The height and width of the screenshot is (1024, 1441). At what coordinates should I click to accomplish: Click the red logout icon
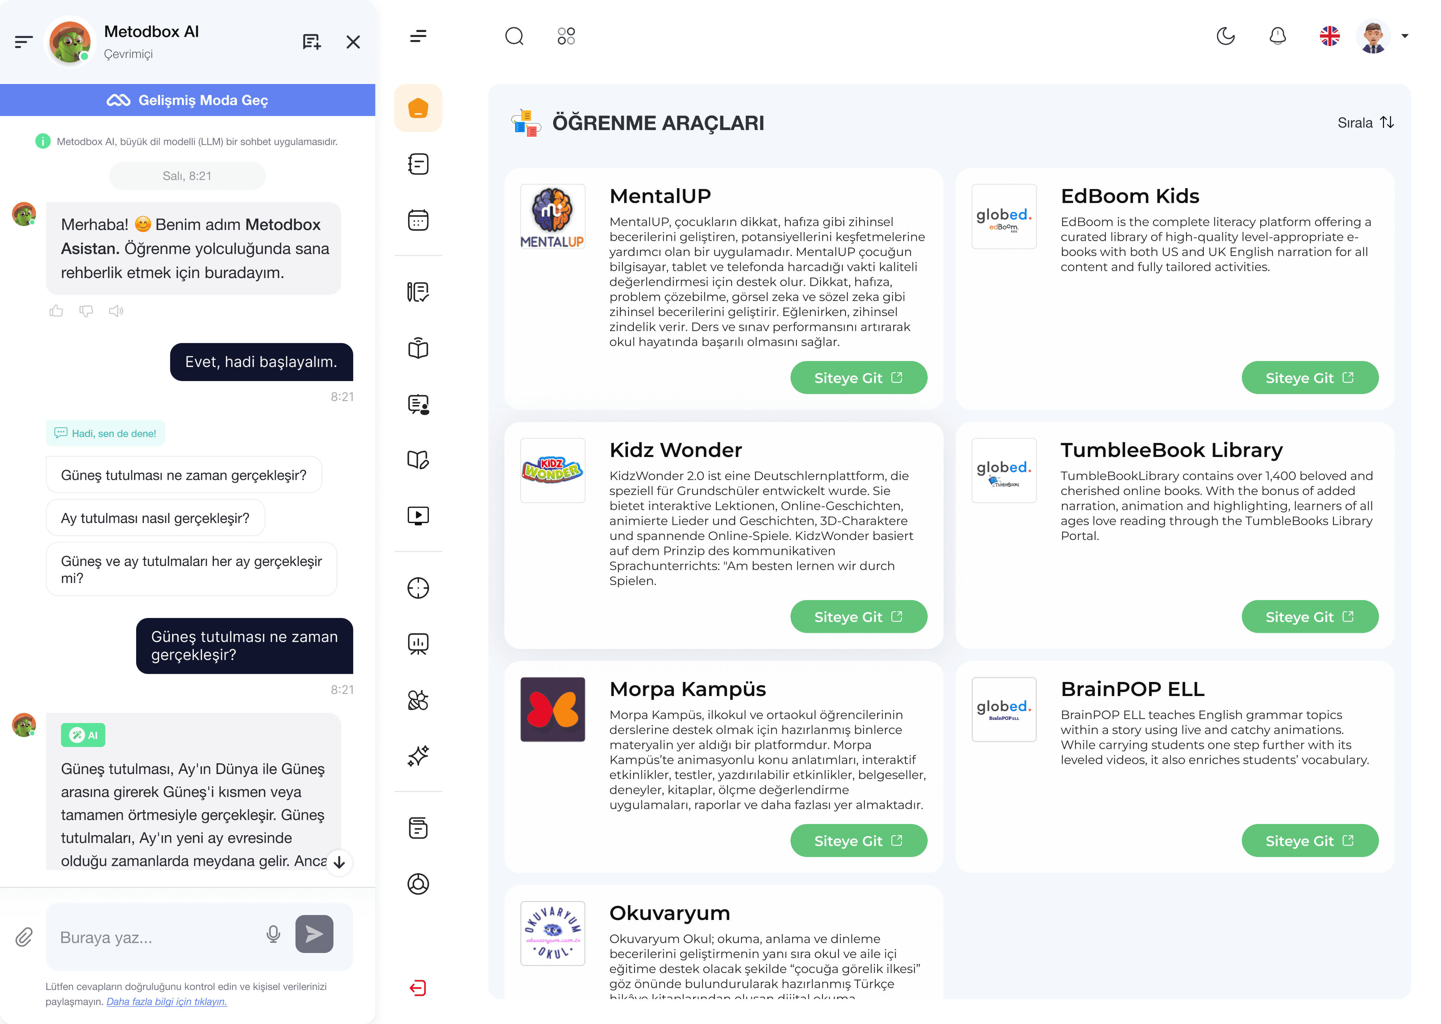pos(418,987)
